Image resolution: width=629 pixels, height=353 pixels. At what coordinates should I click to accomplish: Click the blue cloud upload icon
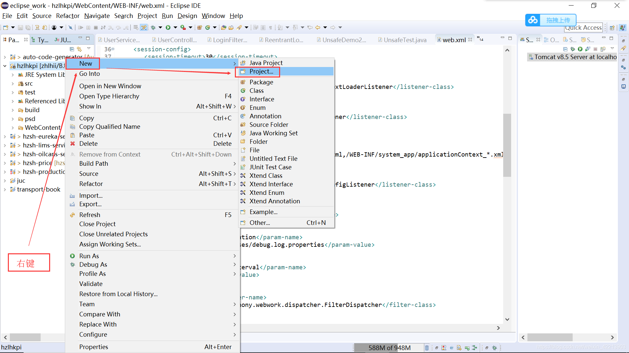click(x=533, y=20)
